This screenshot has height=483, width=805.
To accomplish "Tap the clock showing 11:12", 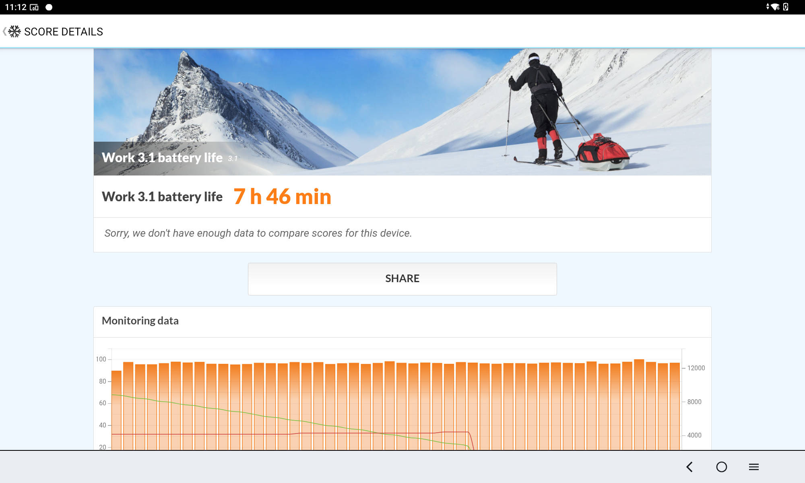I will [x=16, y=7].
